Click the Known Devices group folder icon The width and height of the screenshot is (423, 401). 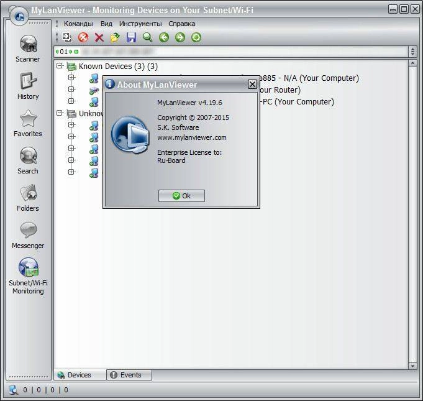pos(71,67)
